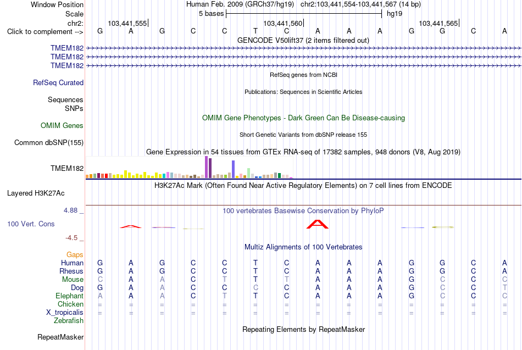Screen dimensions: 522x350
Task: Open 'RefSeq genes from NCBI' track title
Action: (x=303, y=75)
